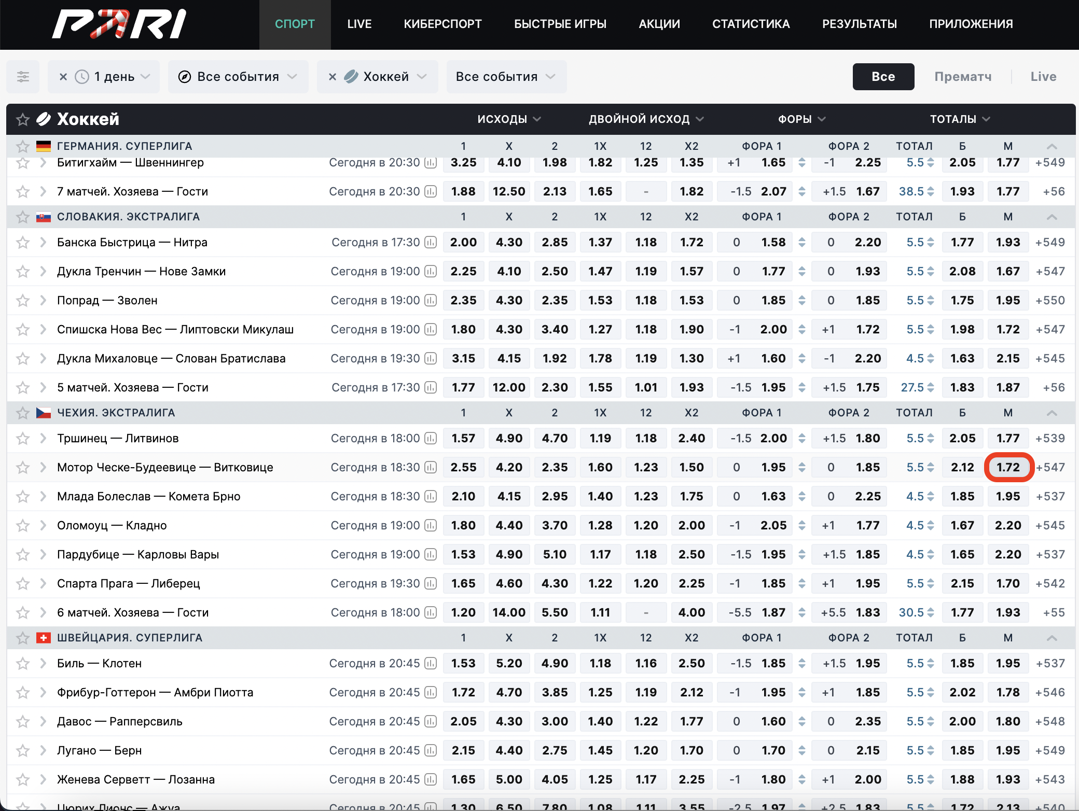Screen dimensions: 1079x811
Task: Favorite the Словакия. Экстралига league
Action: coord(23,217)
